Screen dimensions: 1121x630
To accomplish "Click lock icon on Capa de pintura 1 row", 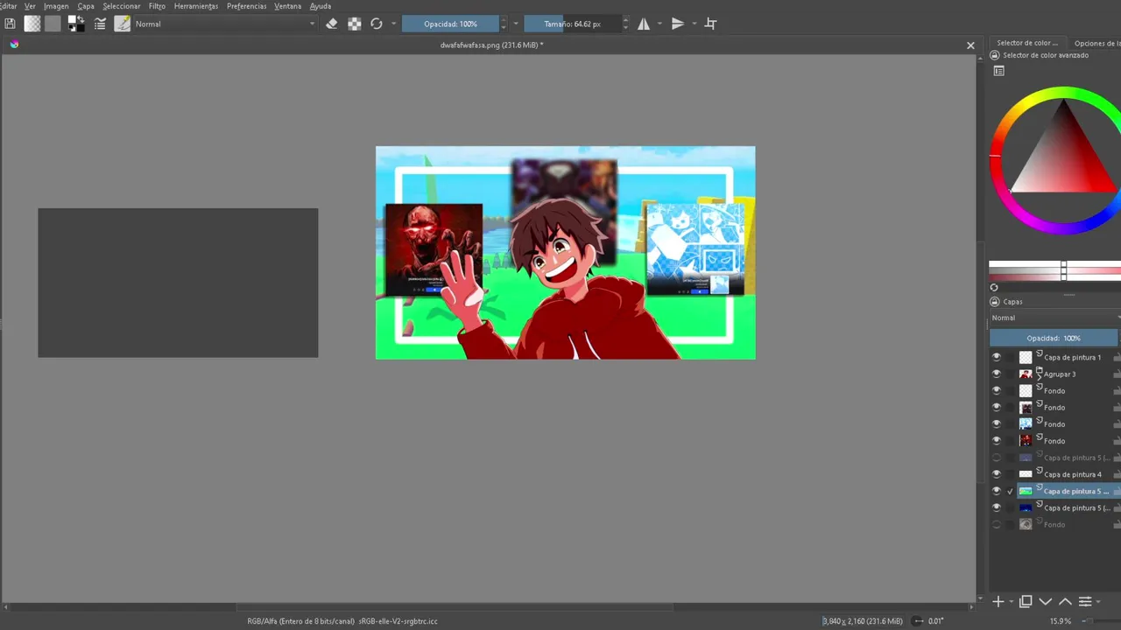I will [x=1117, y=357].
